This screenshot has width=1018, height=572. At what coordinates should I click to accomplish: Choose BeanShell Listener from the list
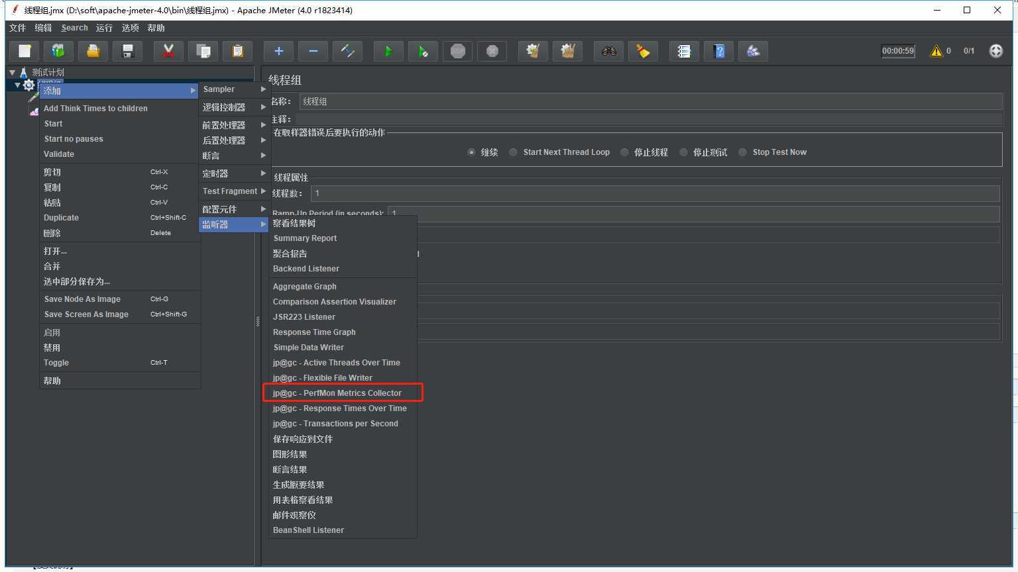pyautogui.click(x=343, y=530)
